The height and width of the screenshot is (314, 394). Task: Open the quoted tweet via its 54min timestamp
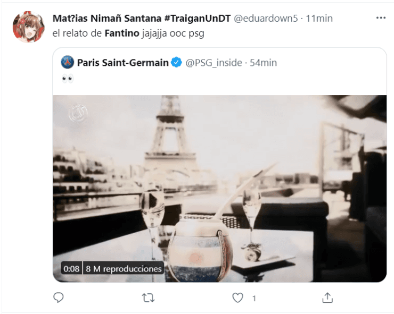[264, 63]
